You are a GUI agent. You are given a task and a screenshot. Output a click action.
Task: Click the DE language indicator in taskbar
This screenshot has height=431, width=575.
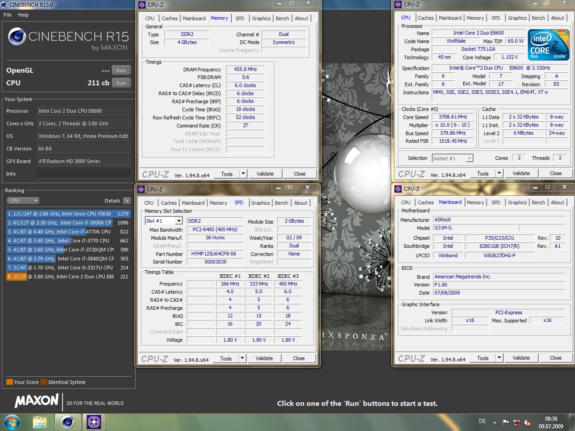coord(482,421)
